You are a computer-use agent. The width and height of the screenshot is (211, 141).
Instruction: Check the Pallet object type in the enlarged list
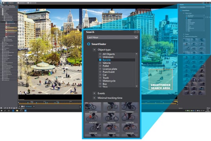tap(100, 66)
